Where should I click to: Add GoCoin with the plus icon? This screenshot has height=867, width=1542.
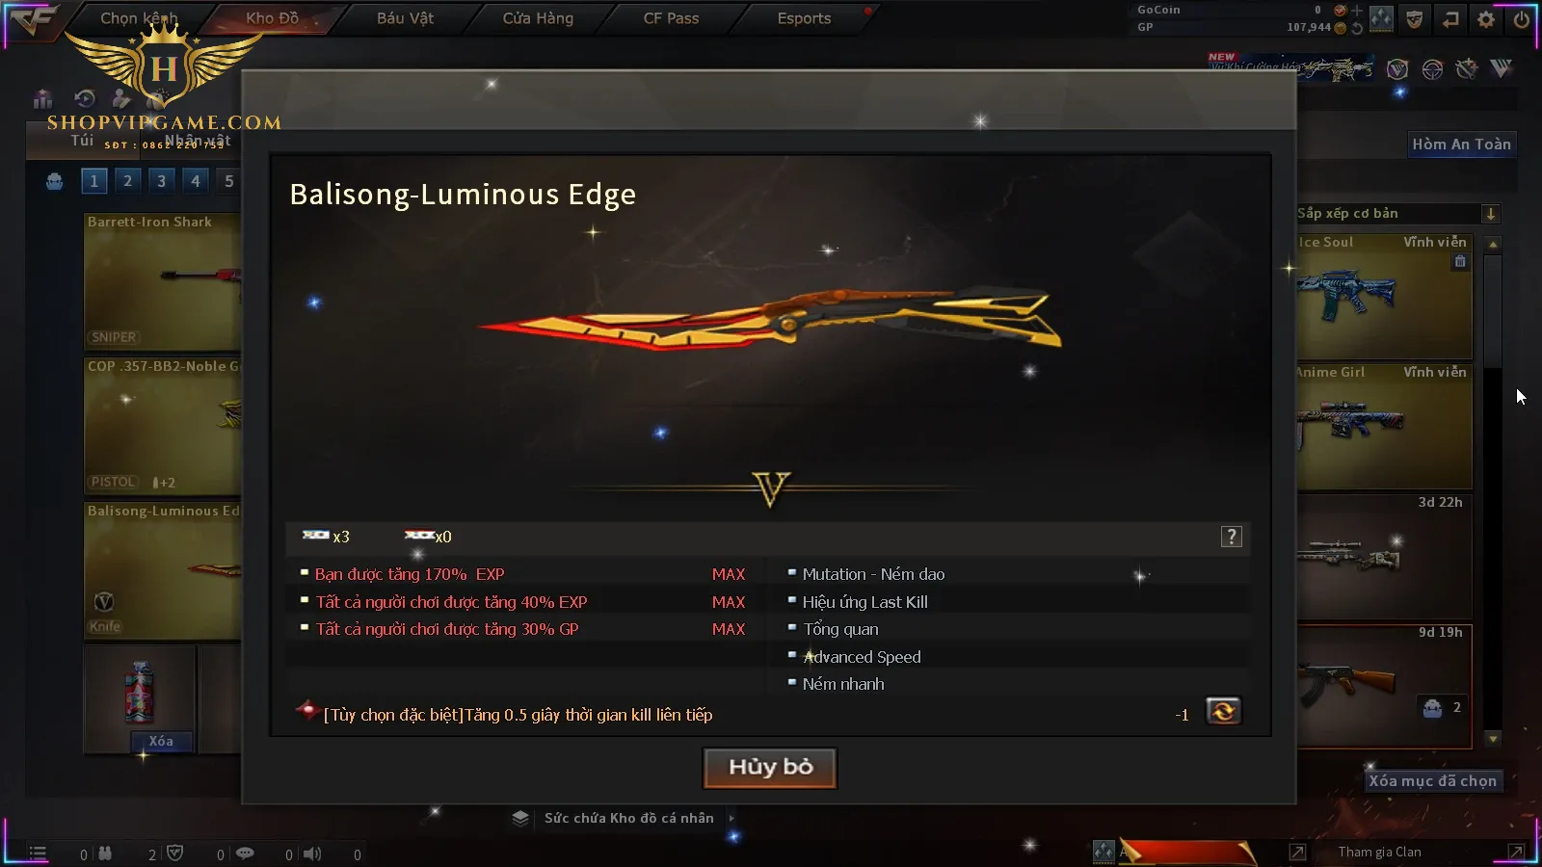tap(1357, 11)
